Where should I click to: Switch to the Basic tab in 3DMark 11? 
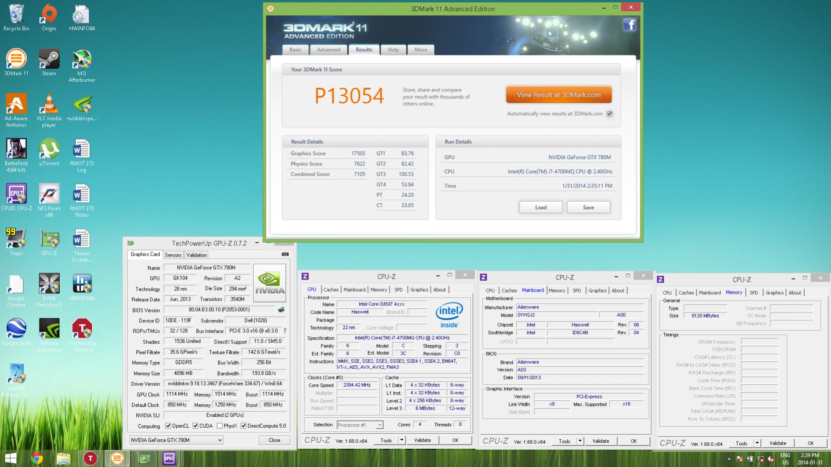295,50
